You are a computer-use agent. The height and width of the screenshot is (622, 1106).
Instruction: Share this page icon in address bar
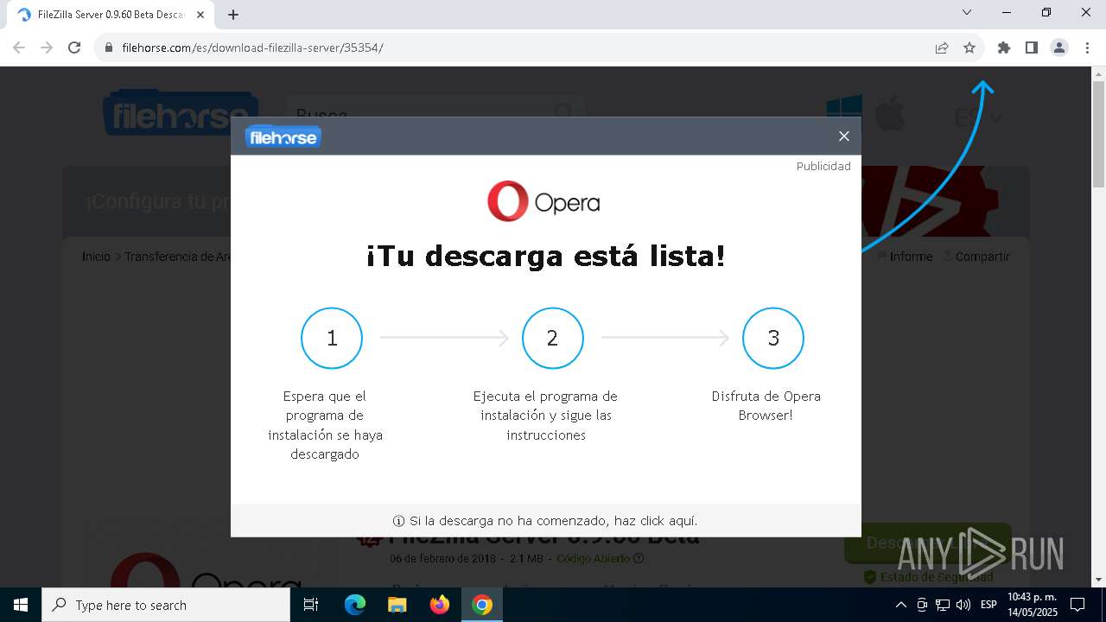point(942,48)
